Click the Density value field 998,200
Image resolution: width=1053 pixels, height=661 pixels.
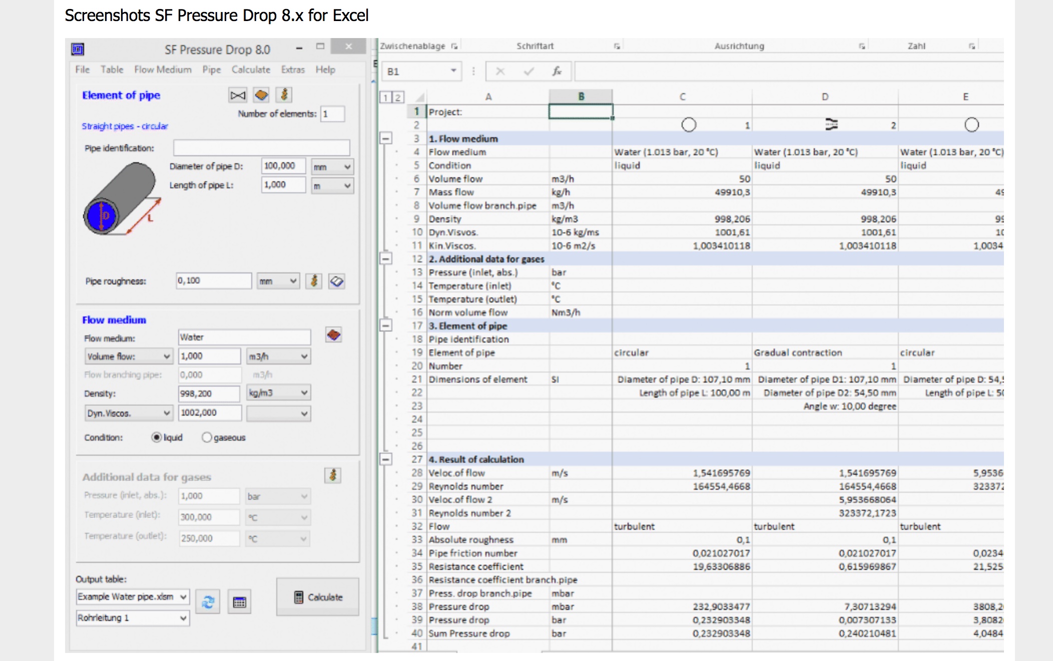[209, 394]
